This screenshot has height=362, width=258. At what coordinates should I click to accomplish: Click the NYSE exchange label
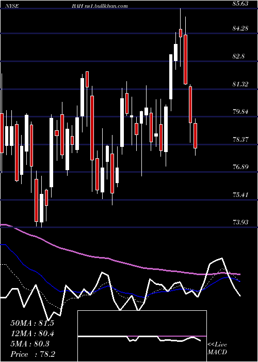coord(11,6)
